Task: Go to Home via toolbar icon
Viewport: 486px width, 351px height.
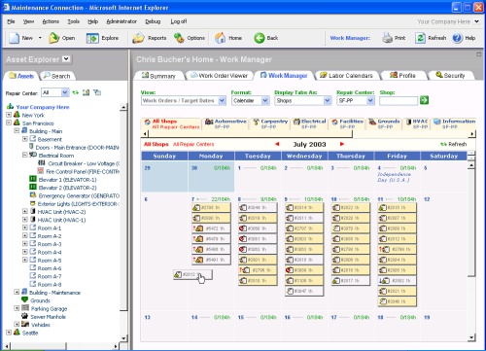Action: 221,38
